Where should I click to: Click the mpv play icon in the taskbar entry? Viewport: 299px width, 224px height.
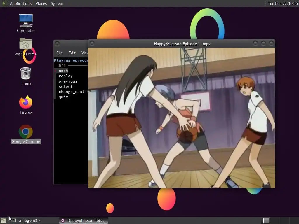[x=62, y=220]
